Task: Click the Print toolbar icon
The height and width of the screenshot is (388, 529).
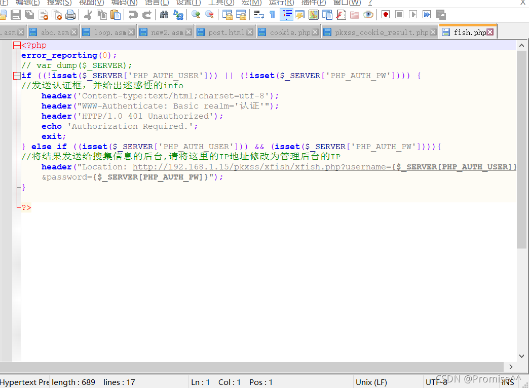Action: (x=70, y=15)
